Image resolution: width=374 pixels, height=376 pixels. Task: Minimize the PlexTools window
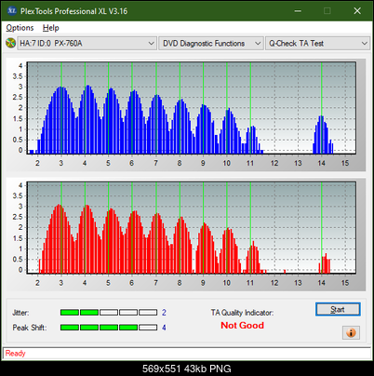pos(298,11)
